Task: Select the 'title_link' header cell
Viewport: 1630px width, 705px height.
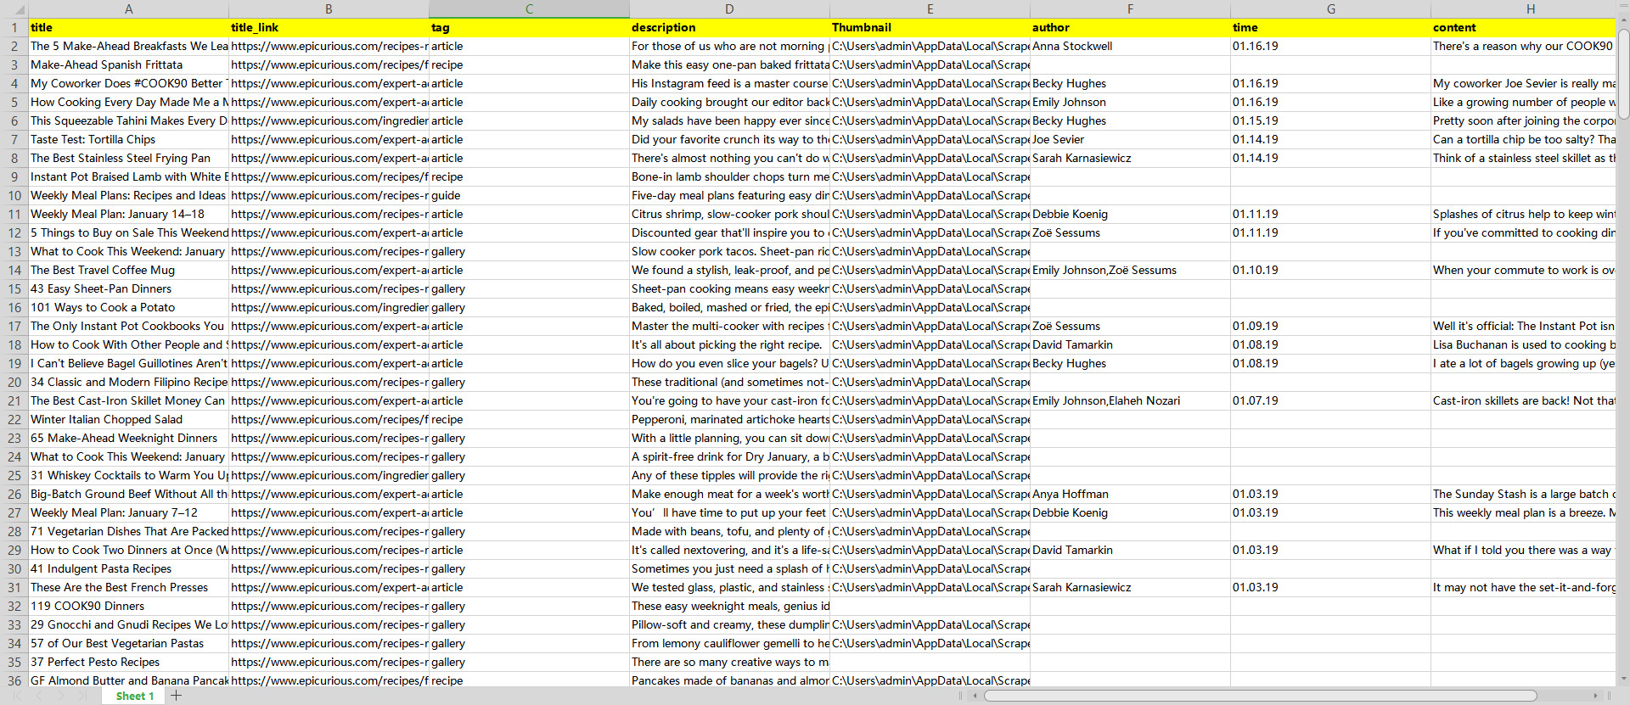Action: click(329, 27)
